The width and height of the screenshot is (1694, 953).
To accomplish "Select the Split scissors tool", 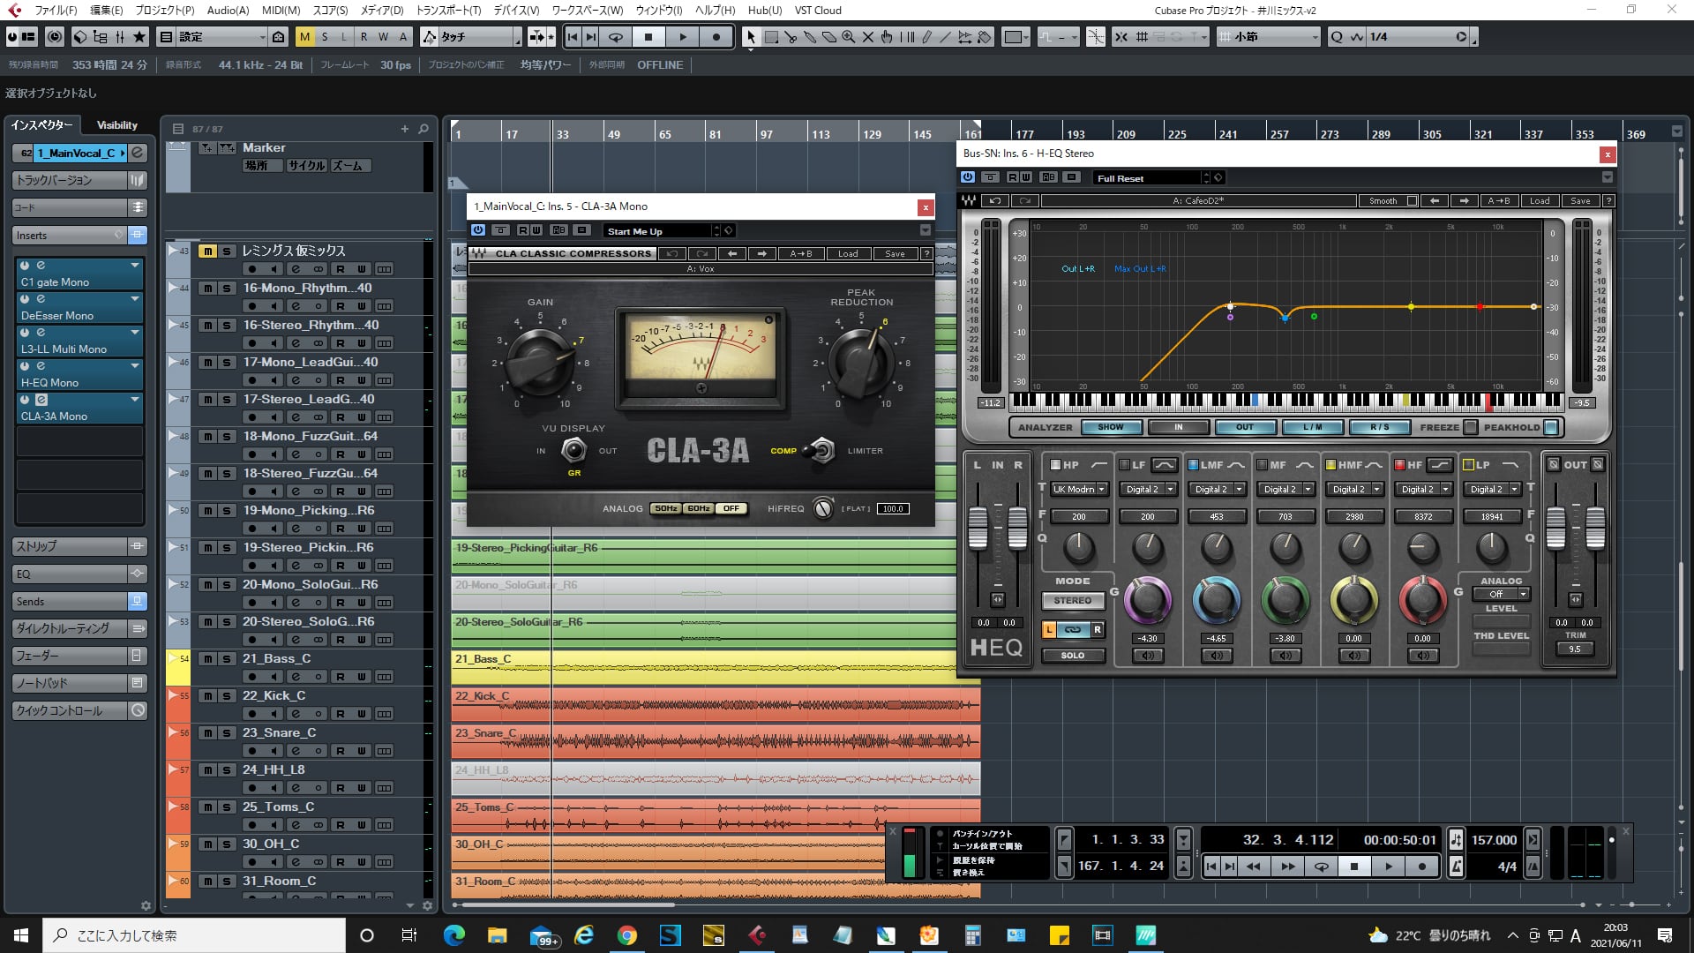I will click(x=791, y=37).
